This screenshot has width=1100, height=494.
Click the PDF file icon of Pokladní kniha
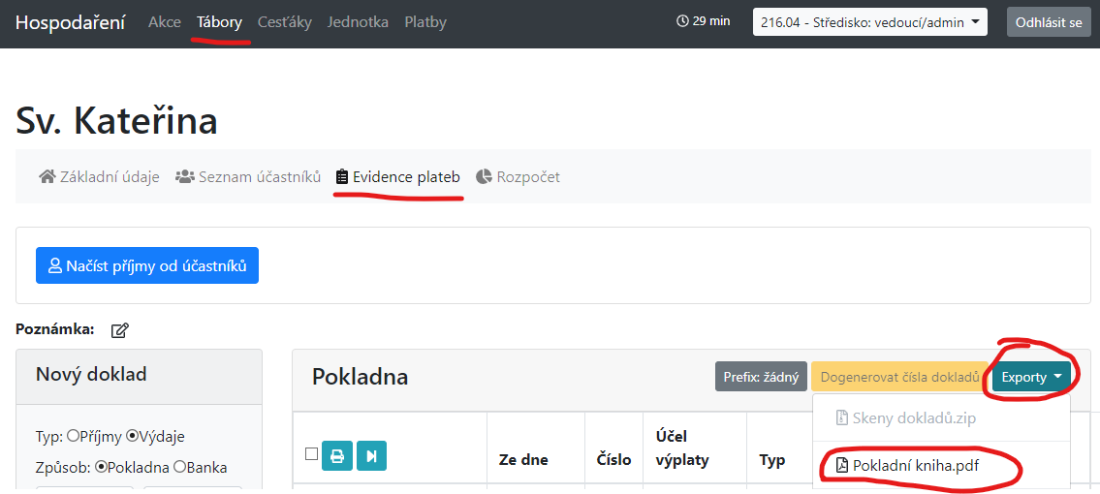842,465
